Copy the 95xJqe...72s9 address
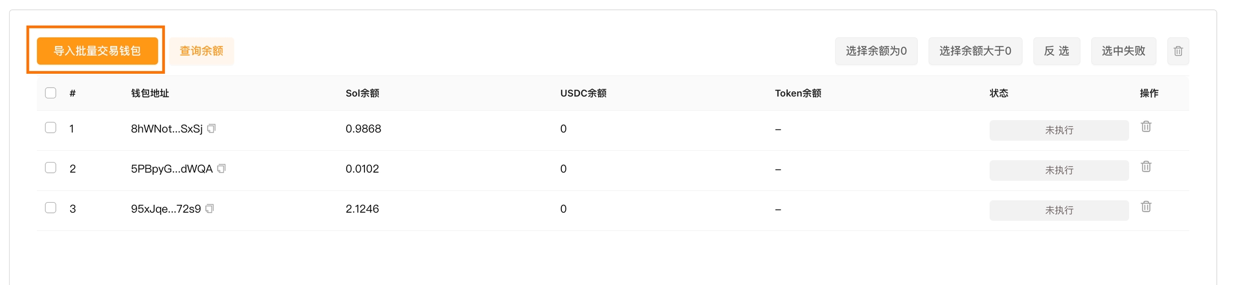Viewport: 1233px width, 285px height. pos(210,209)
